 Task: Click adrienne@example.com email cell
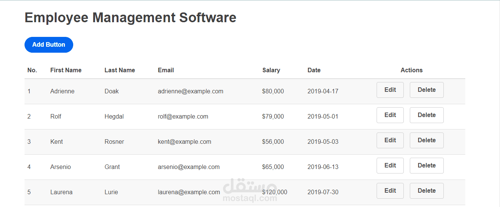[191, 91]
